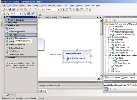Viewport: 137px width, 100px height.
Task: Click the Undo arrow icon
Action: point(30,9)
